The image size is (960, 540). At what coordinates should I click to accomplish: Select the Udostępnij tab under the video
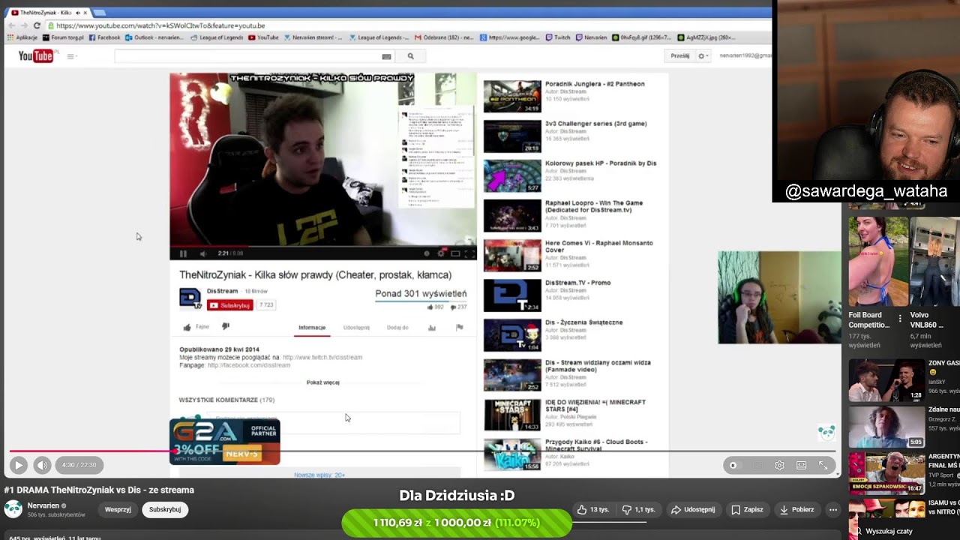[356, 328]
